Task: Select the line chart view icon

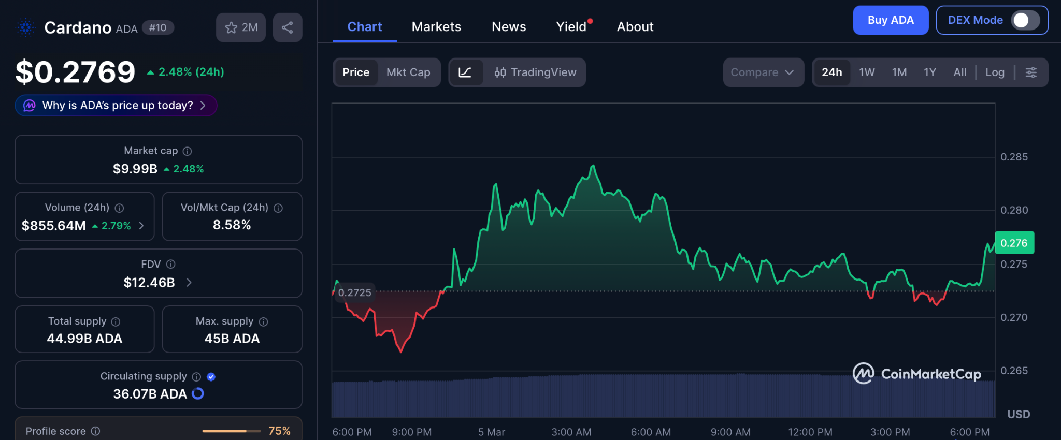Action: 465,72
